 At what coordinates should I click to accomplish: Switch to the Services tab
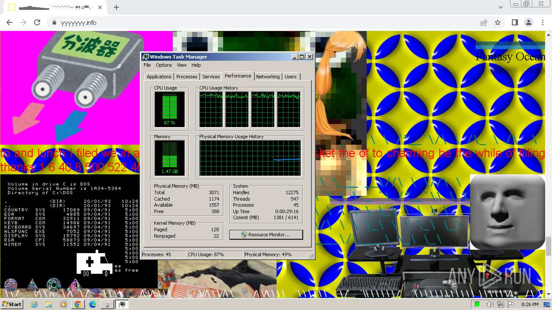coord(211,77)
